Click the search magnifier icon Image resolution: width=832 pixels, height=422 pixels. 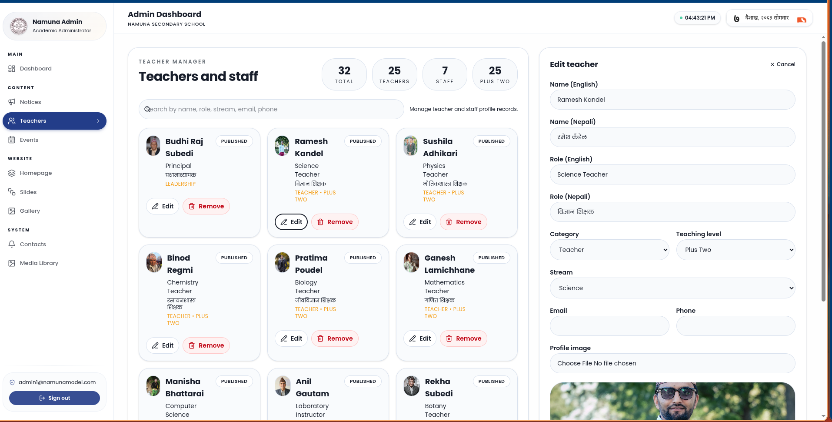pos(147,109)
